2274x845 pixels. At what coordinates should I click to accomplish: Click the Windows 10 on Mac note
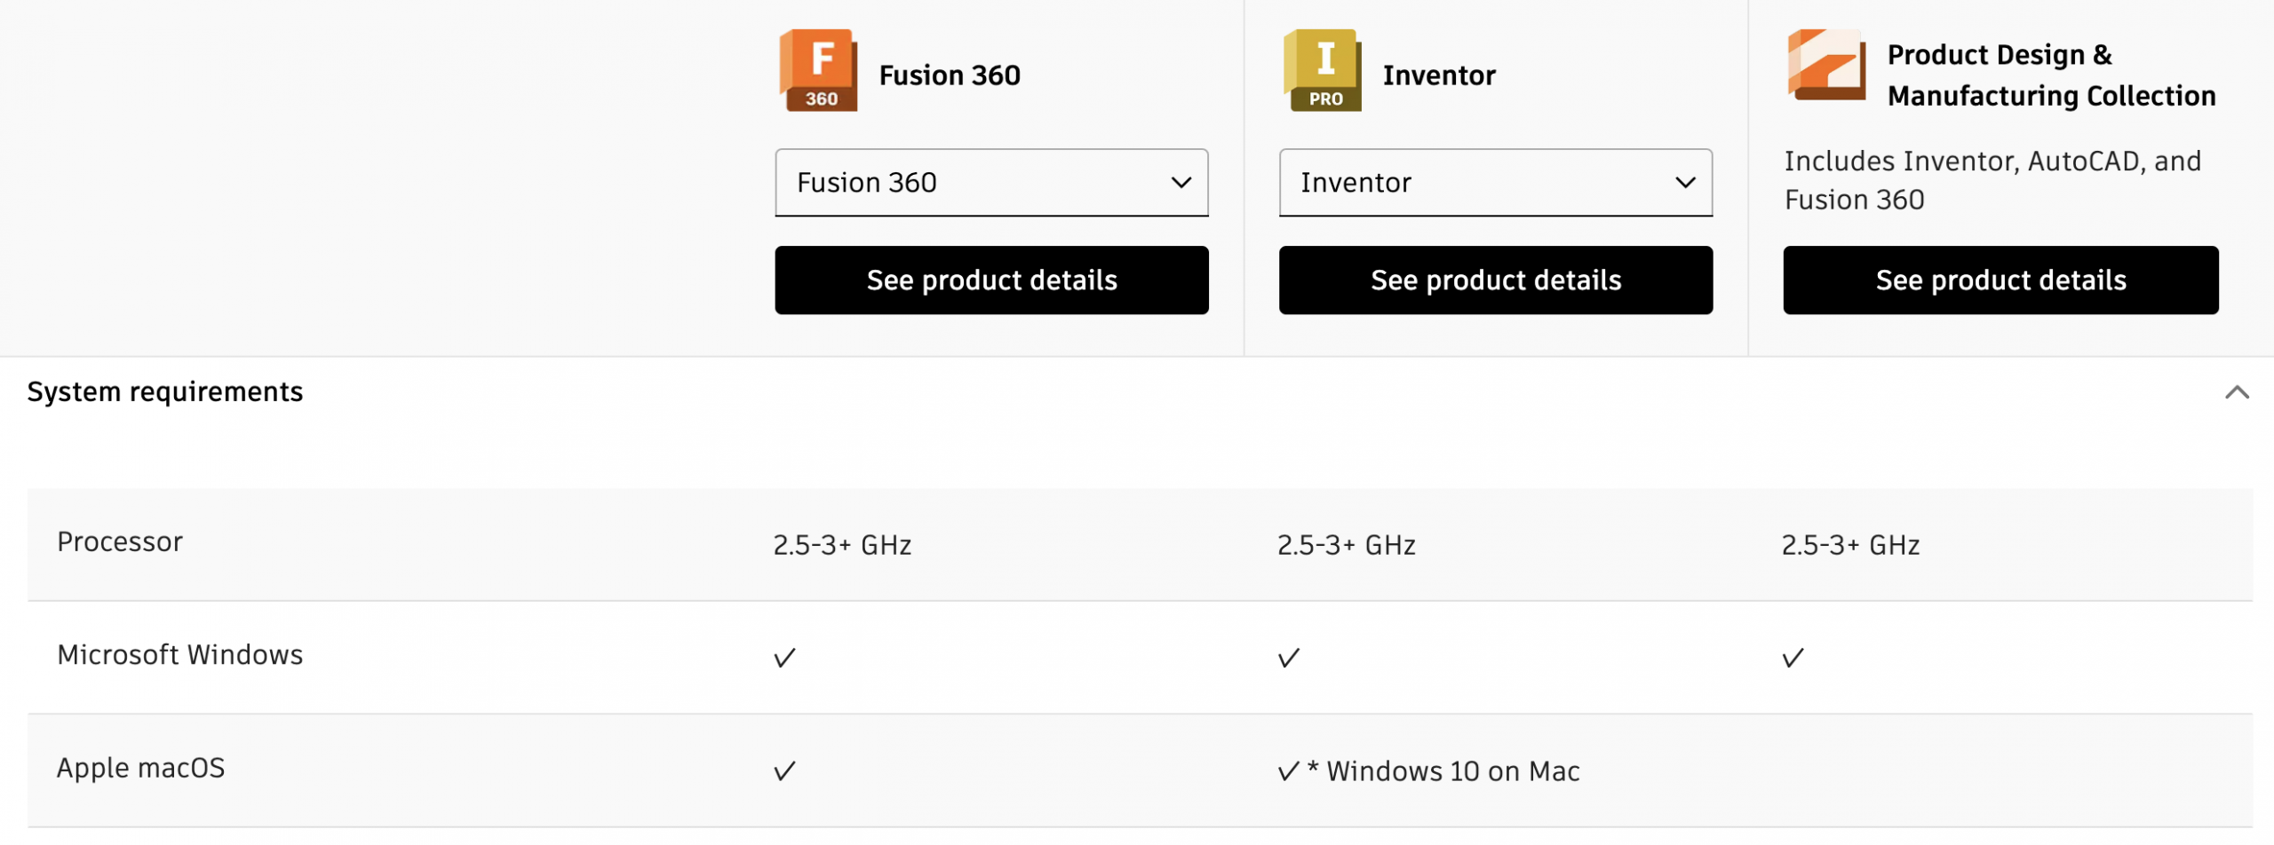tap(1452, 771)
